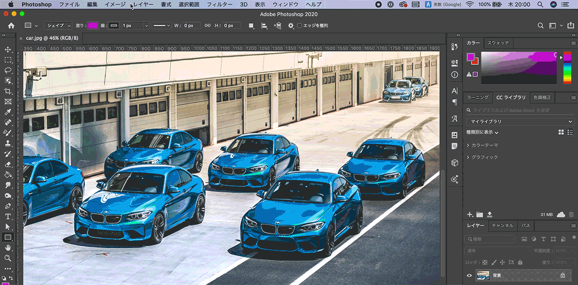This screenshot has width=578, height=285.
Task: Switch to the チャンネル tab
Action: (x=502, y=225)
